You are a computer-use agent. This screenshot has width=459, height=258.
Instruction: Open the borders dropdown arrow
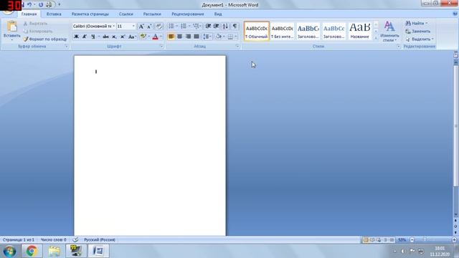236,37
